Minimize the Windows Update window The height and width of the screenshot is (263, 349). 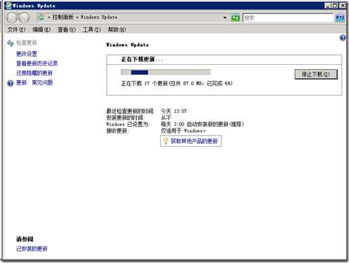coord(328,5)
